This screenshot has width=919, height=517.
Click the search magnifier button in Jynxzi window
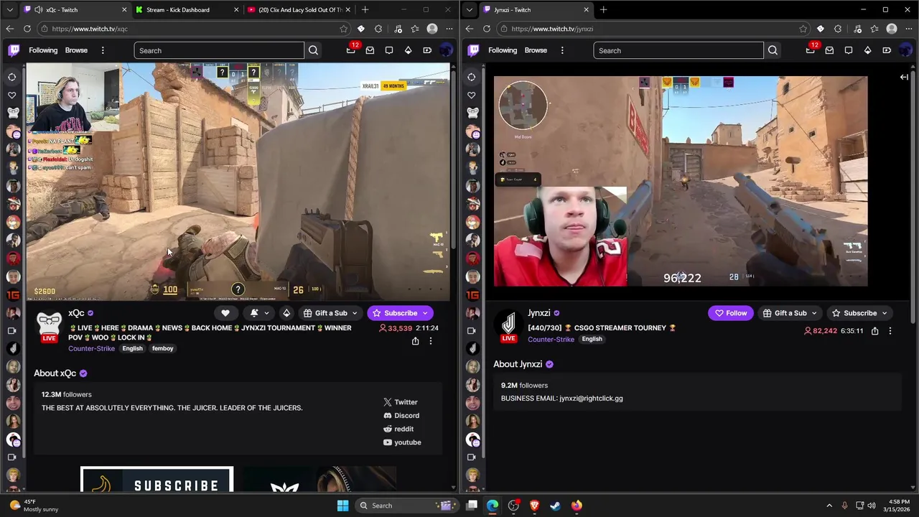[x=773, y=50]
